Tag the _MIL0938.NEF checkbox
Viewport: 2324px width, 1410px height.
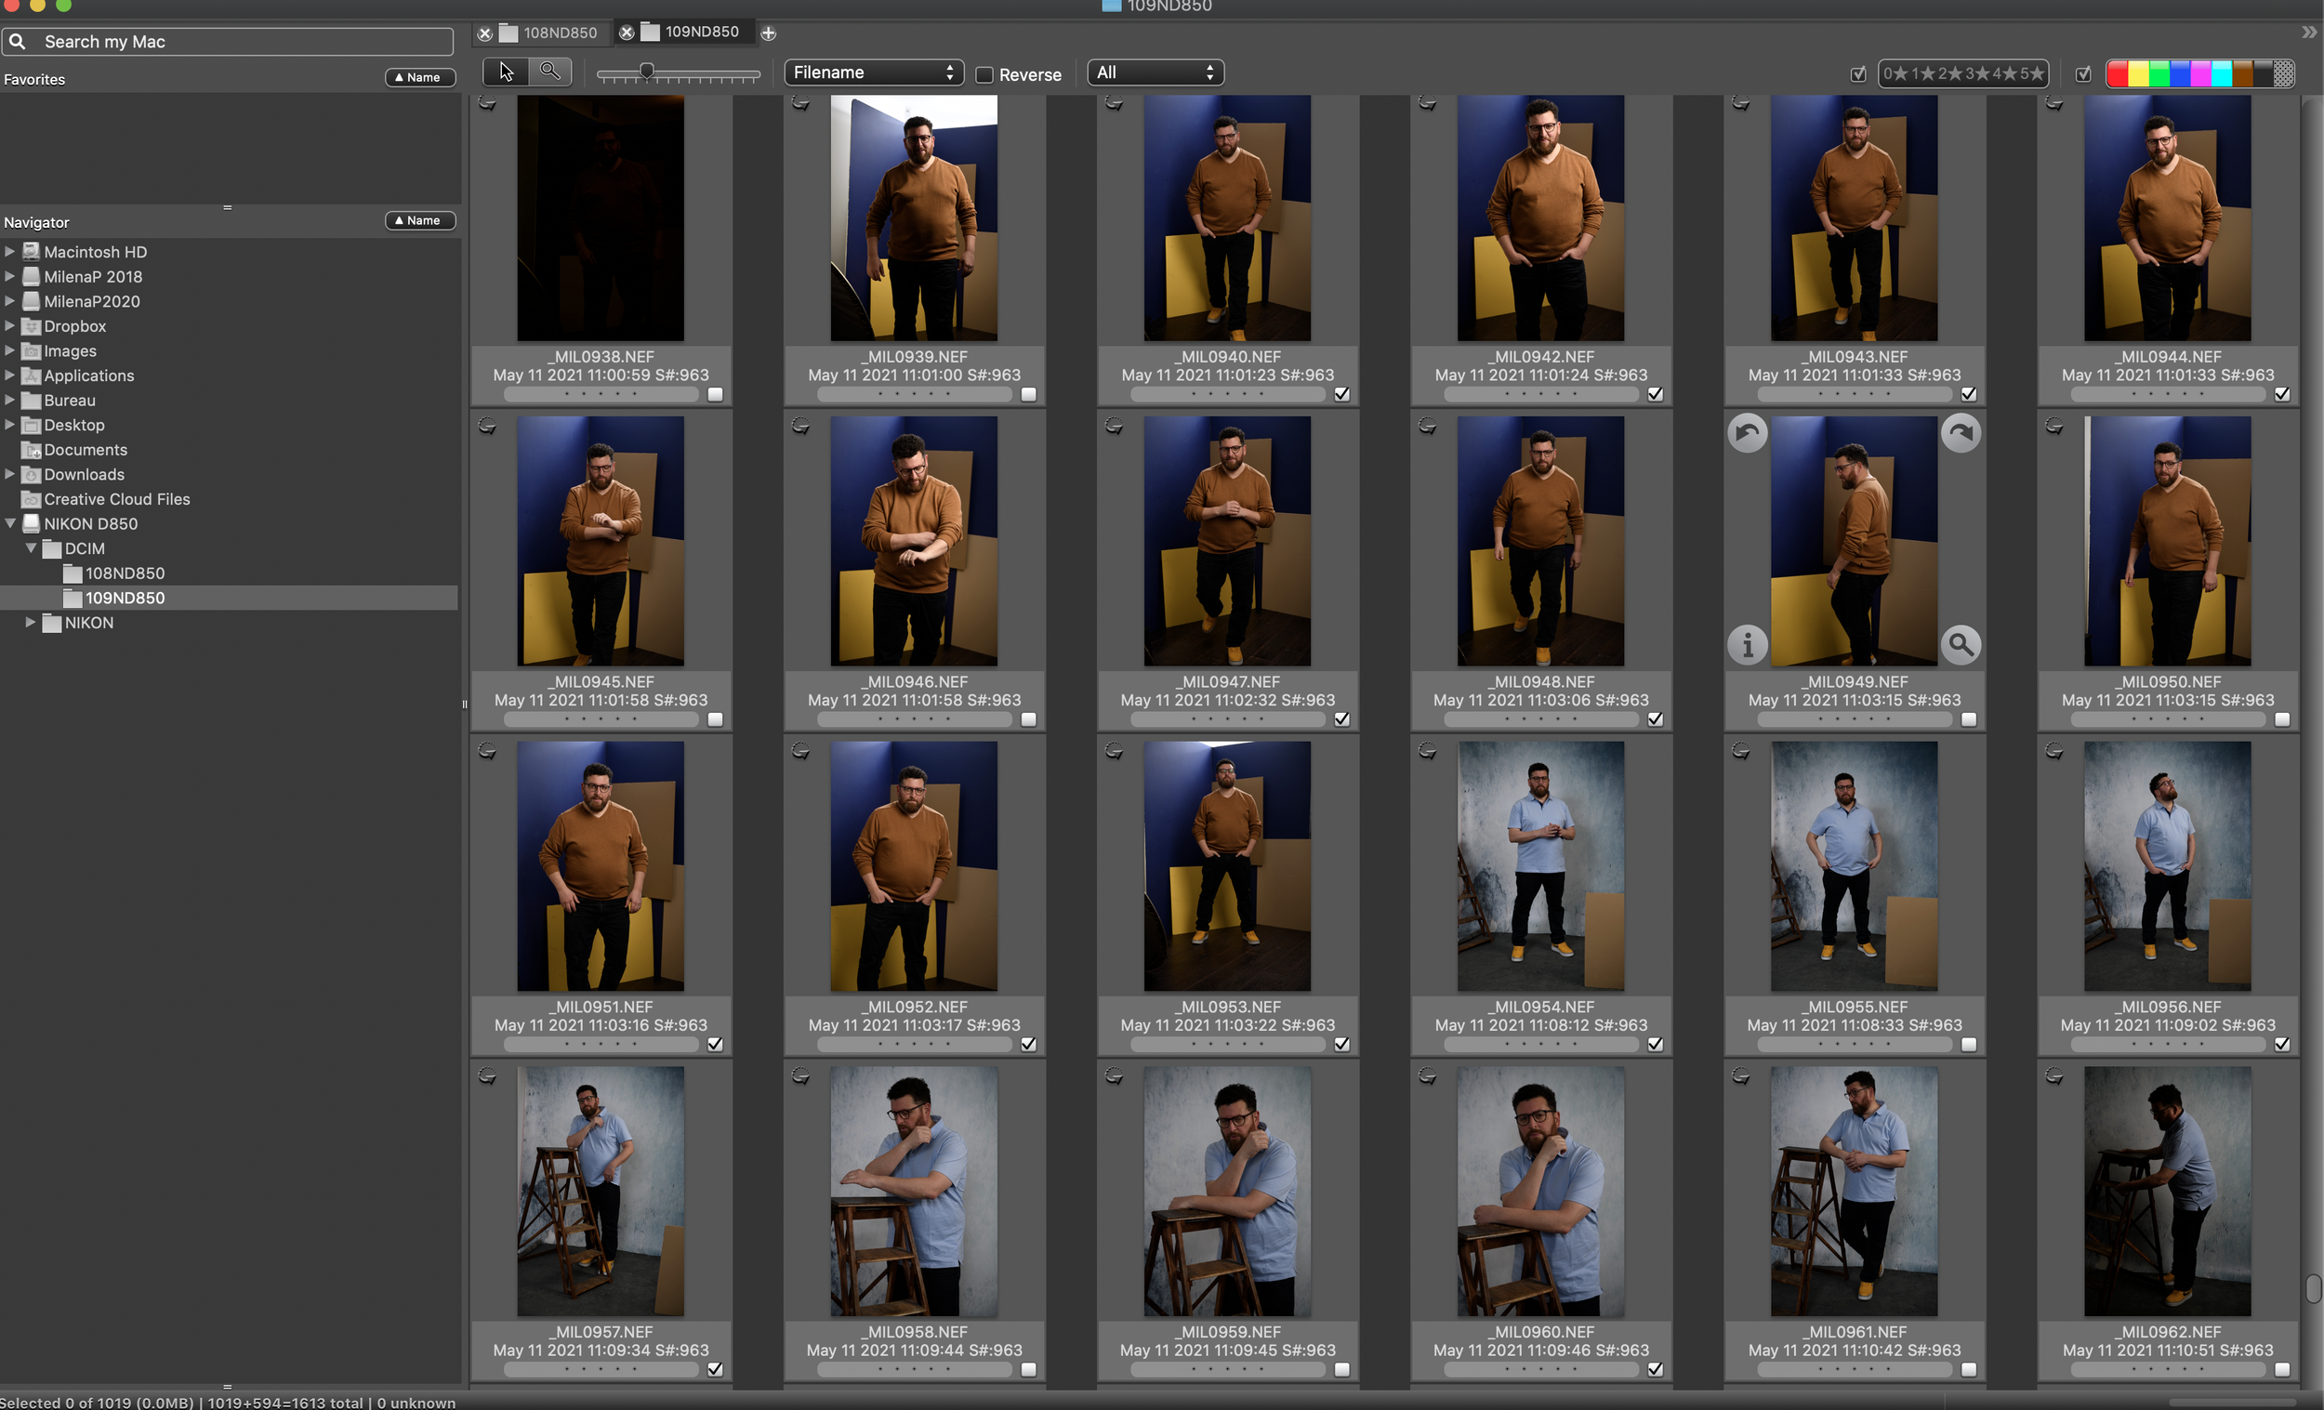click(715, 394)
